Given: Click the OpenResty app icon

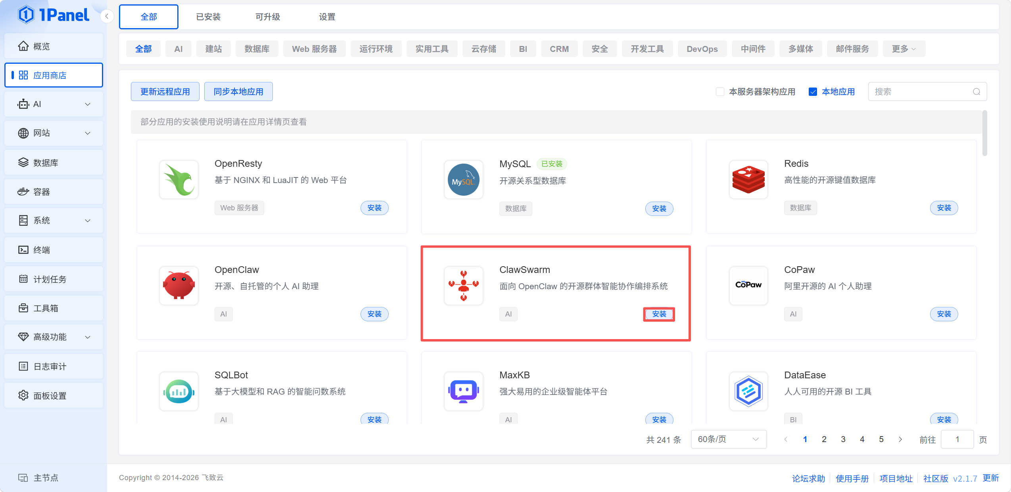Looking at the screenshot, I should click(x=179, y=179).
